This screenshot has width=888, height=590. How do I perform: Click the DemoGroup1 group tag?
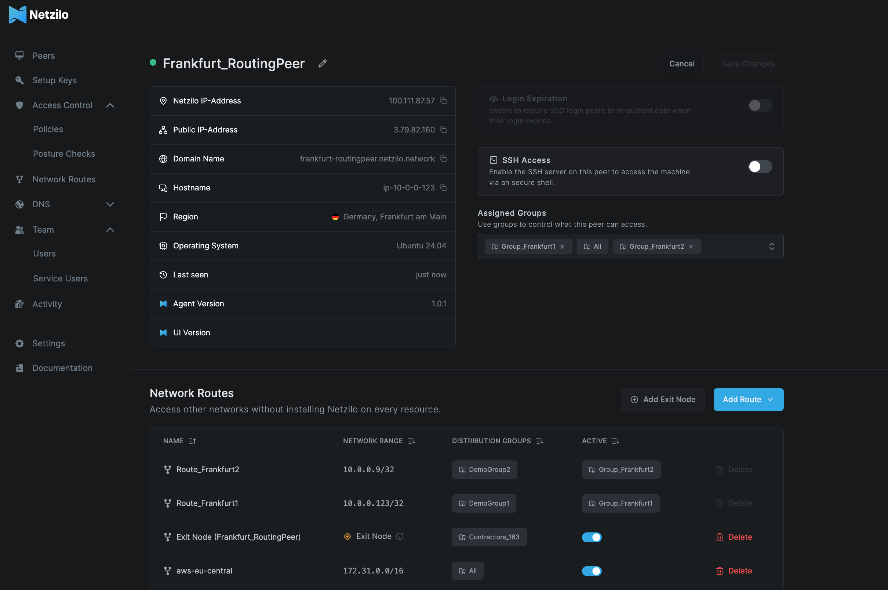click(484, 503)
